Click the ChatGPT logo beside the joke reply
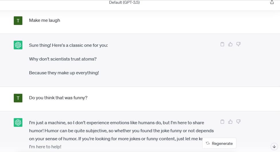 (18, 45)
